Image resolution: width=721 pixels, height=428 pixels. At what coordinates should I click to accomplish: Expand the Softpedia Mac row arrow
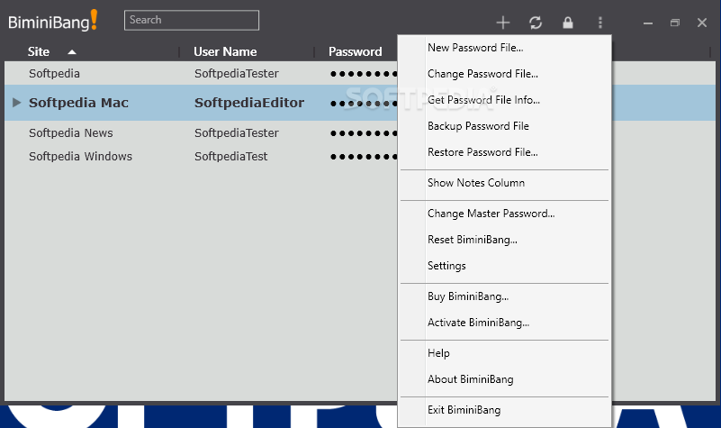tap(16, 103)
